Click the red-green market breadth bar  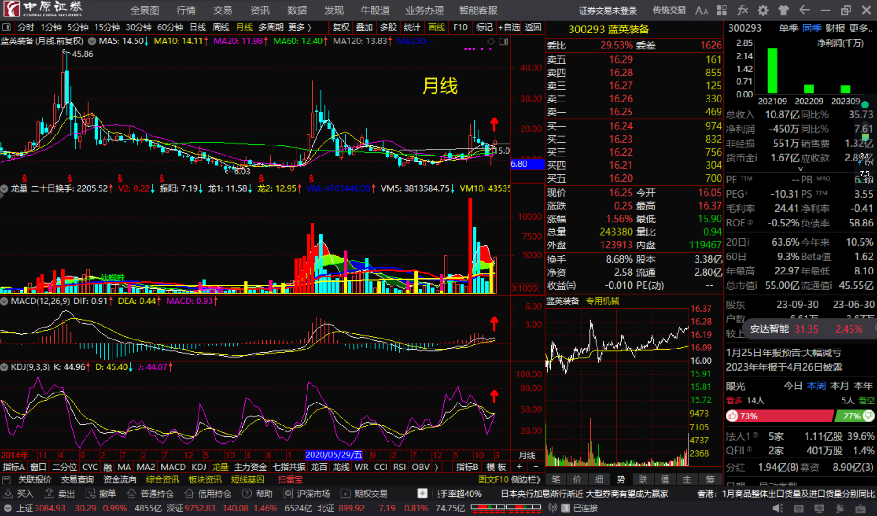(x=506, y=508)
